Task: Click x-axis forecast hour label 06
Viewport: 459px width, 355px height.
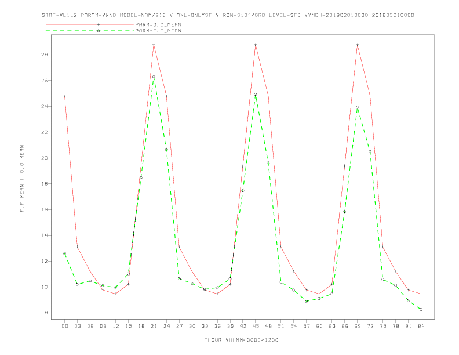Action: (90, 326)
